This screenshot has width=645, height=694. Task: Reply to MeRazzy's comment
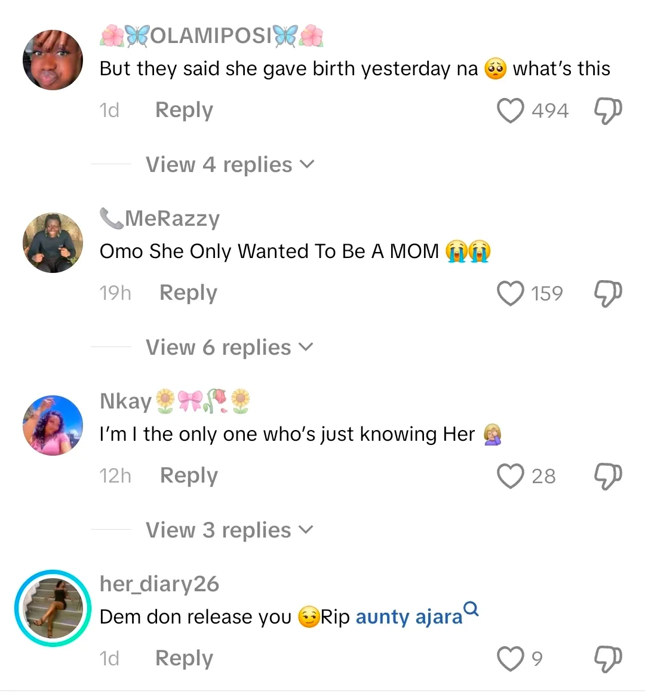tap(188, 293)
